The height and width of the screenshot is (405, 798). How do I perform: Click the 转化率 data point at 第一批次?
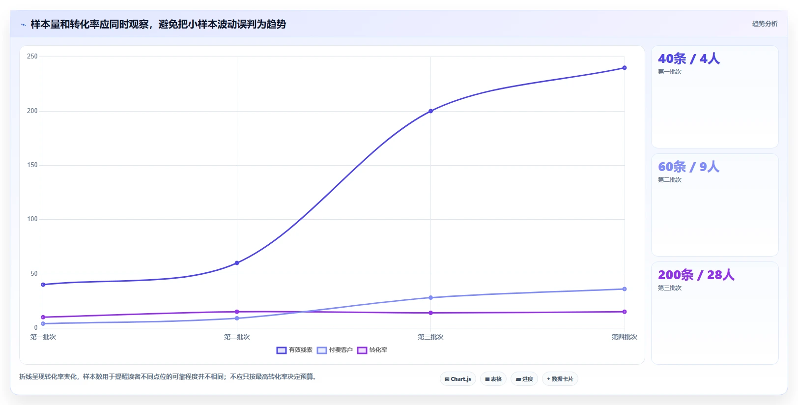click(x=43, y=317)
